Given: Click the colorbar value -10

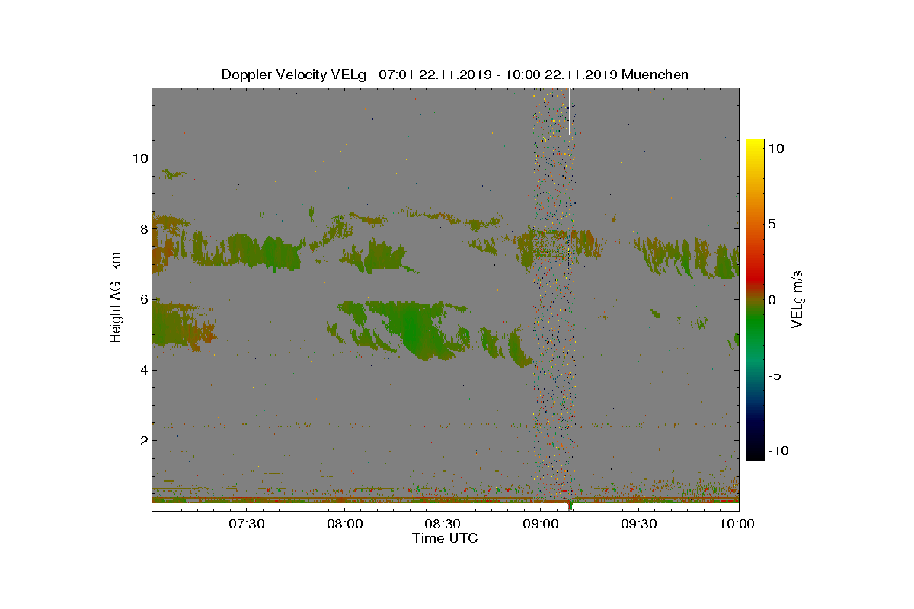Looking at the screenshot, I should [777, 451].
